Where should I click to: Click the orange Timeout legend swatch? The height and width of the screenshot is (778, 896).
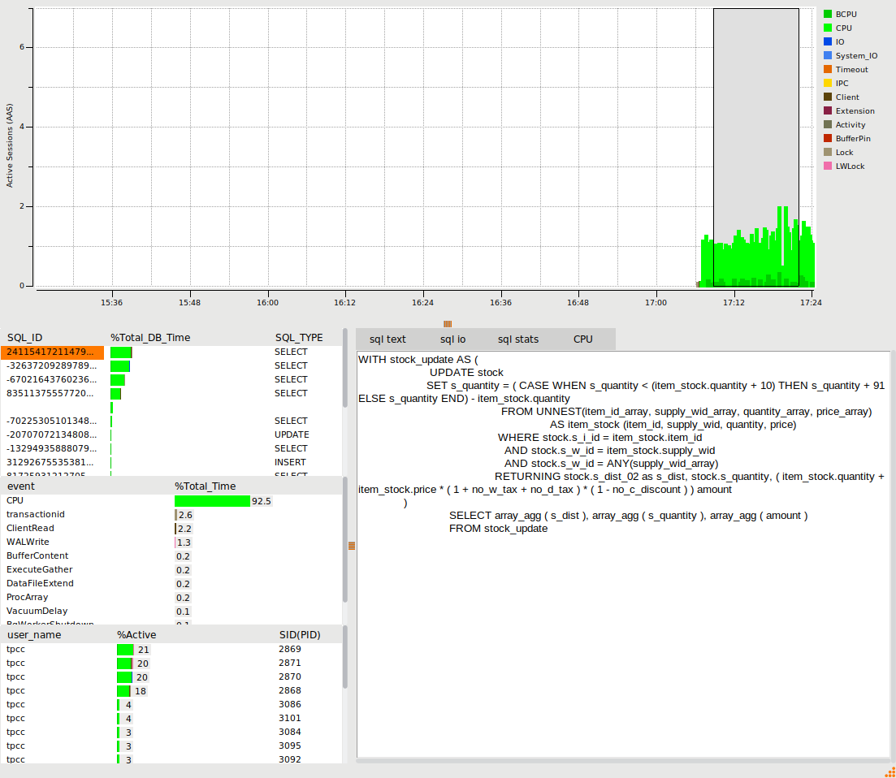[x=827, y=70]
